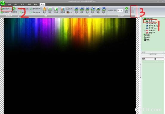Open the blur (模糊) filter icon

[76, 10]
